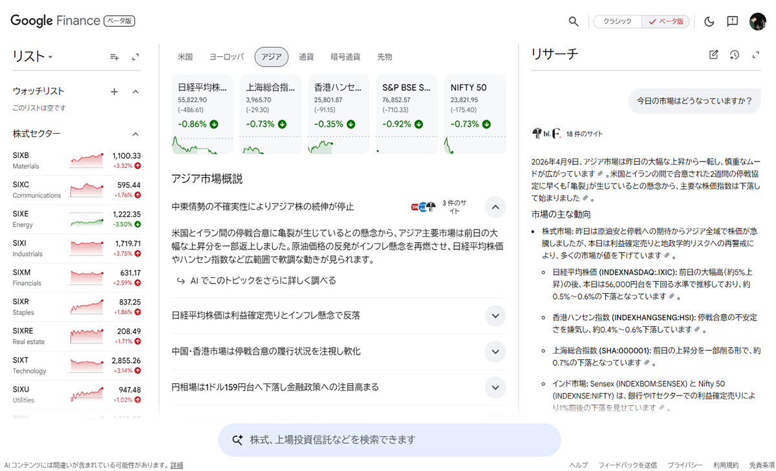Select the 暗号通貨 tab
The image size is (776, 471).
click(345, 57)
